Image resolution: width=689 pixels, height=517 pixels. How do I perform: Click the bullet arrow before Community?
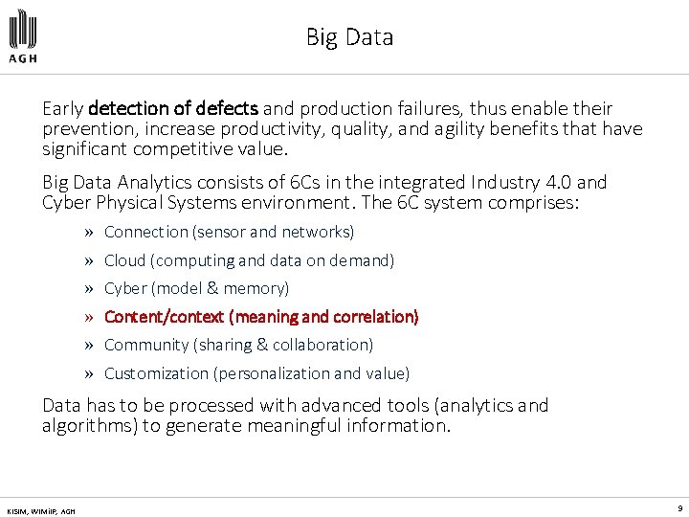88,346
